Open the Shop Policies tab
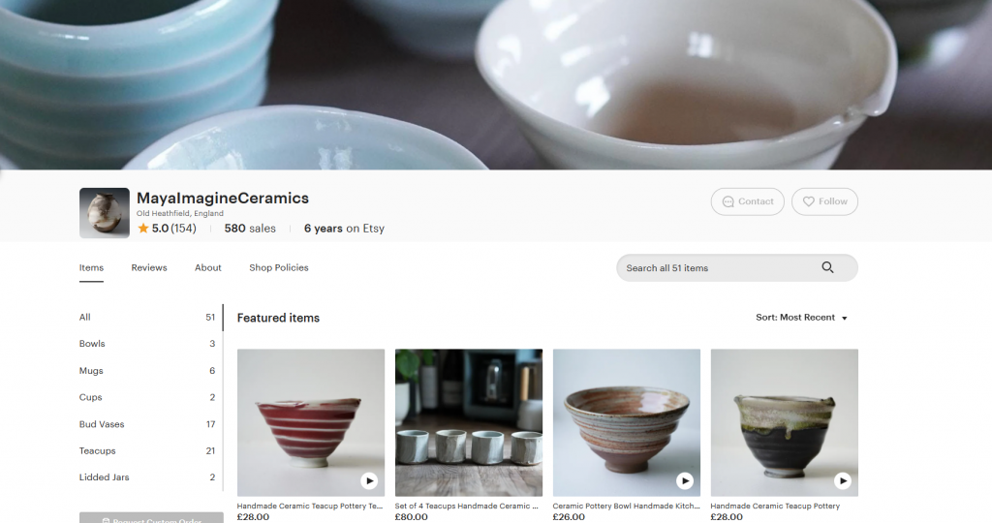This screenshot has width=992, height=523. [279, 268]
